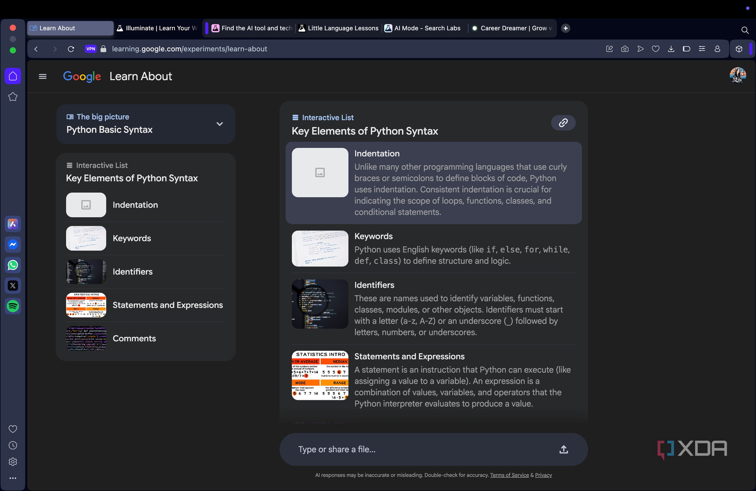Click the battery saver icon in toolbar
The height and width of the screenshot is (491, 756).
point(686,49)
